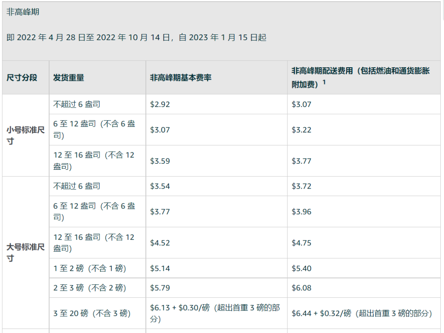Click the $5.79 base rate cell
This screenshot has width=444, height=333.
160,287
